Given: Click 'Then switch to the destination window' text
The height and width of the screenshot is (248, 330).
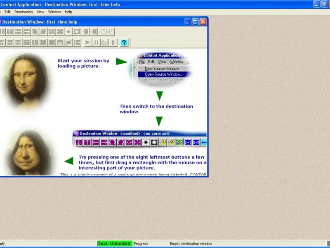Looking at the screenshot, I should pyautogui.click(x=156, y=109).
